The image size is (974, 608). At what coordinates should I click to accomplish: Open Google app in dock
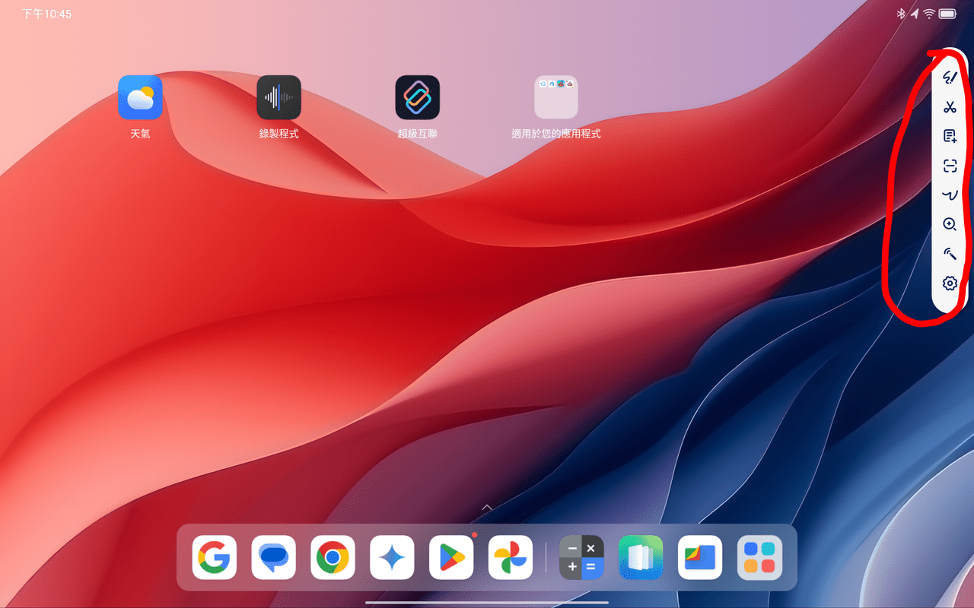coord(214,558)
